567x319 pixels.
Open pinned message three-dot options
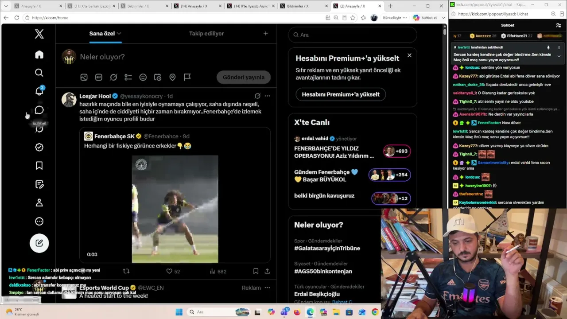tap(559, 47)
